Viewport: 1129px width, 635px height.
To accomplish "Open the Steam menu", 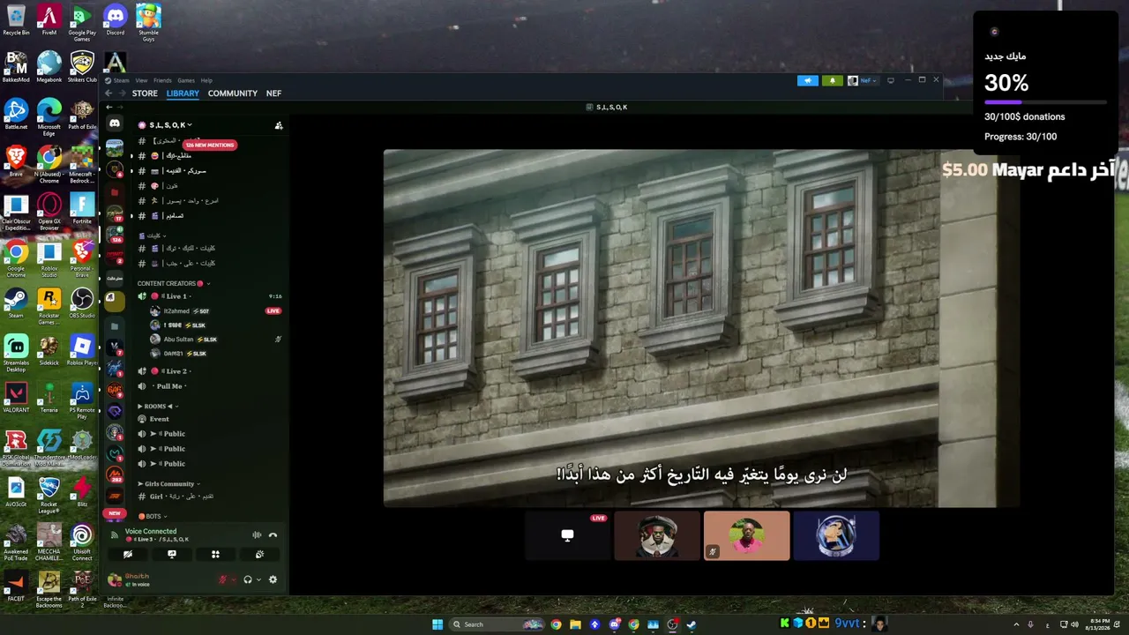I will (x=117, y=80).
